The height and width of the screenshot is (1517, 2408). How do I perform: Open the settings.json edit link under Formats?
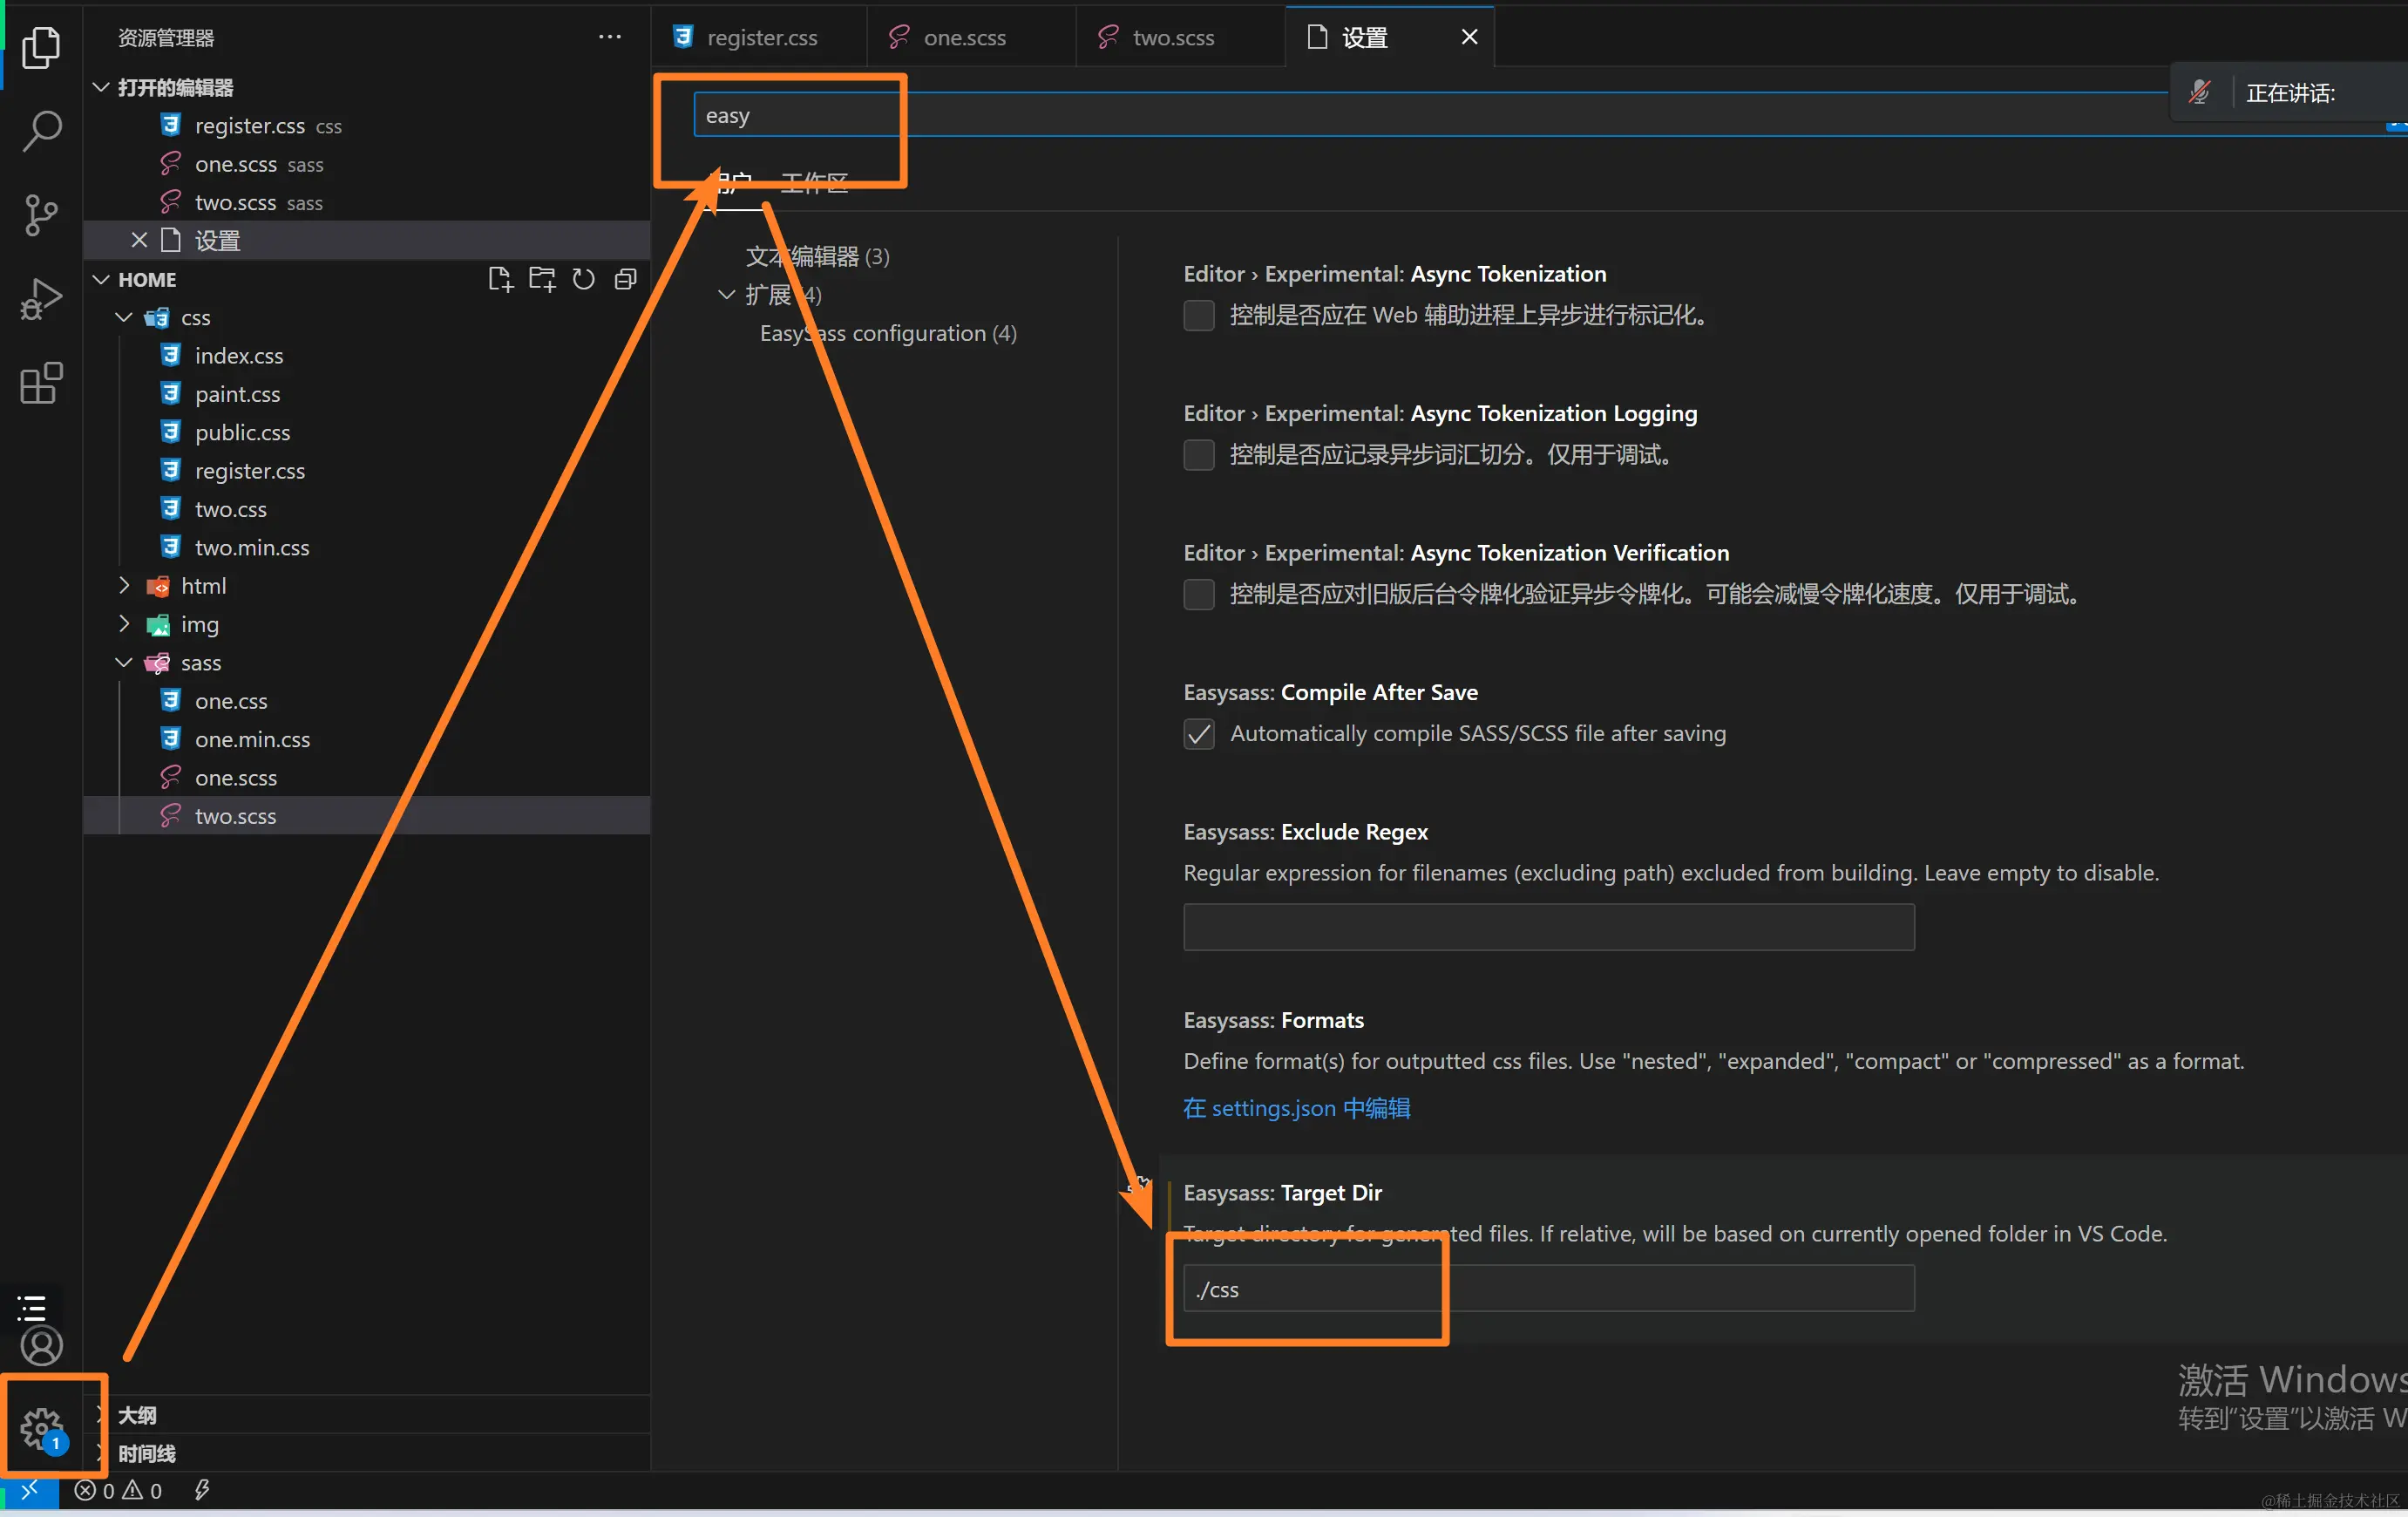coord(1296,1108)
